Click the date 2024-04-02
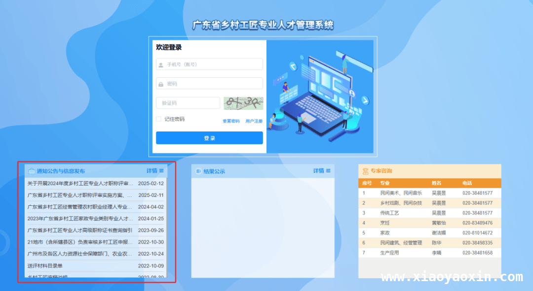Screen dimensions: 533x291 pyautogui.click(x=151, y=207)
